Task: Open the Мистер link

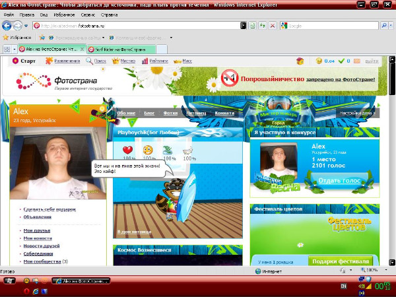Action: coord(127,61)
